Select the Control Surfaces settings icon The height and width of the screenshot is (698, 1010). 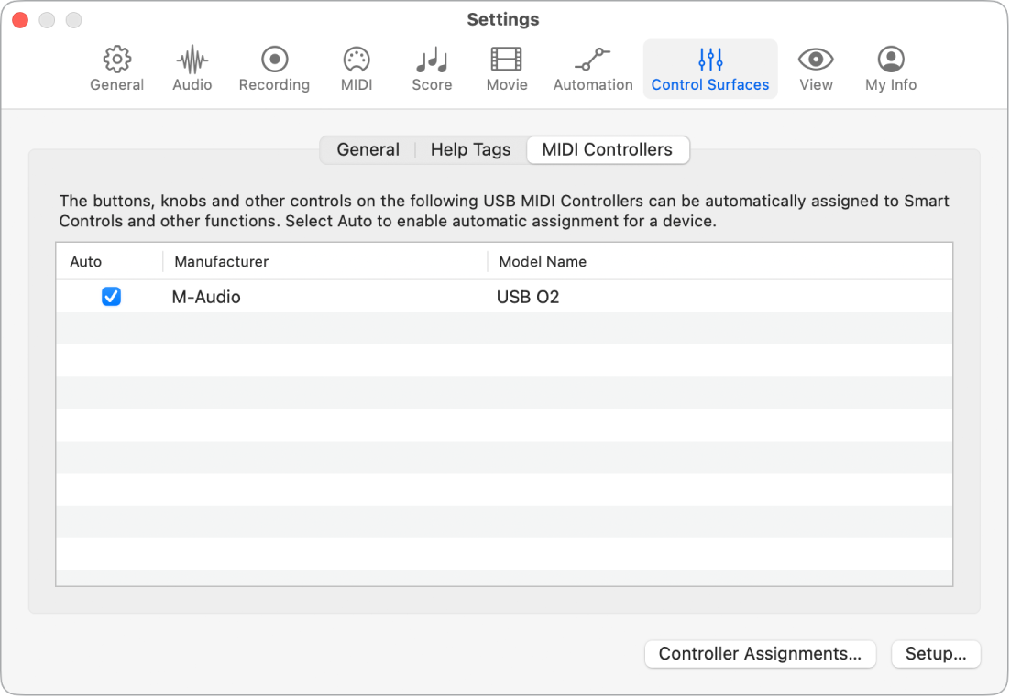pos(709,68)
